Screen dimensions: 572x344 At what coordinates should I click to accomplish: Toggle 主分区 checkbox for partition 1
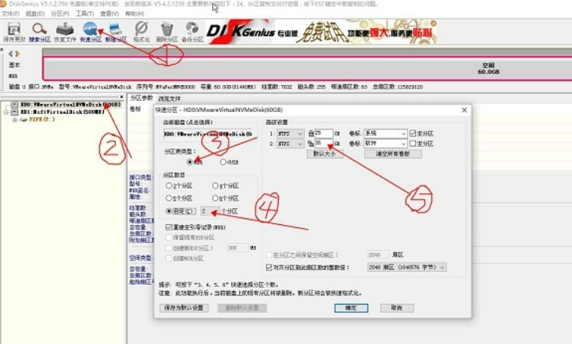413,133
